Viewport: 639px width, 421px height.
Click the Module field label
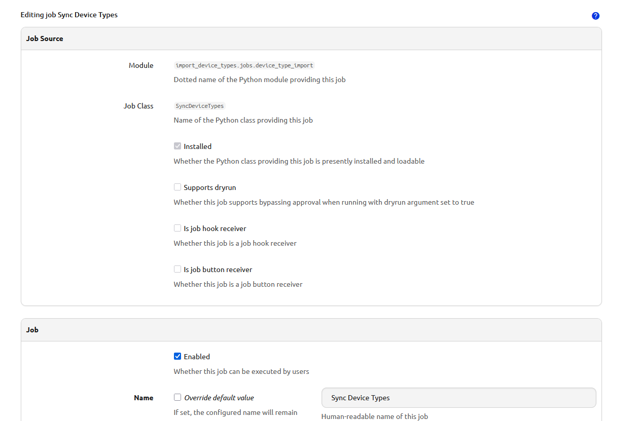(x=141, y=65)
